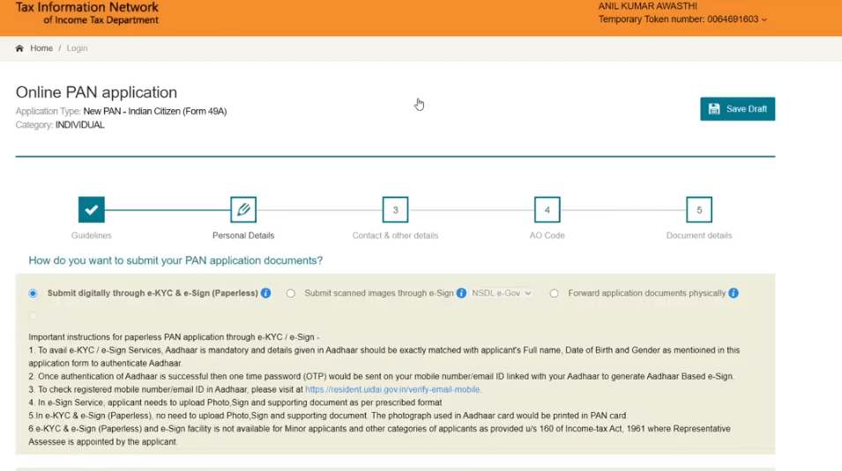842x471 pixels.
Task: Click the New PAN - Indian Citizen (Form 49A) text
Action: 155,112
